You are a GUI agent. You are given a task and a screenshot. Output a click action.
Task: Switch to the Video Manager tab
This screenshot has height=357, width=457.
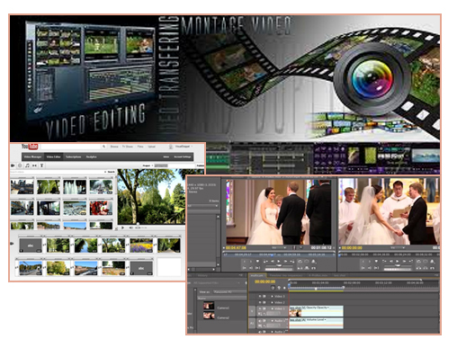pos(32,156)
